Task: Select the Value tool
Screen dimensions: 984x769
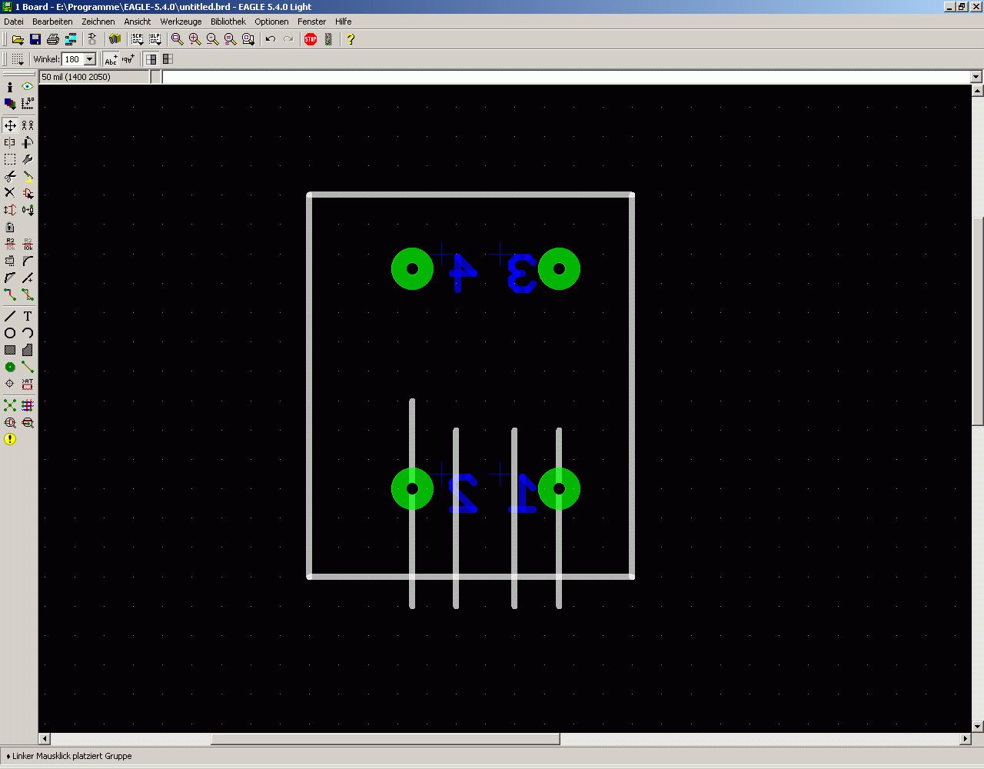Action: pyautogui.click(x=28, y=245)
